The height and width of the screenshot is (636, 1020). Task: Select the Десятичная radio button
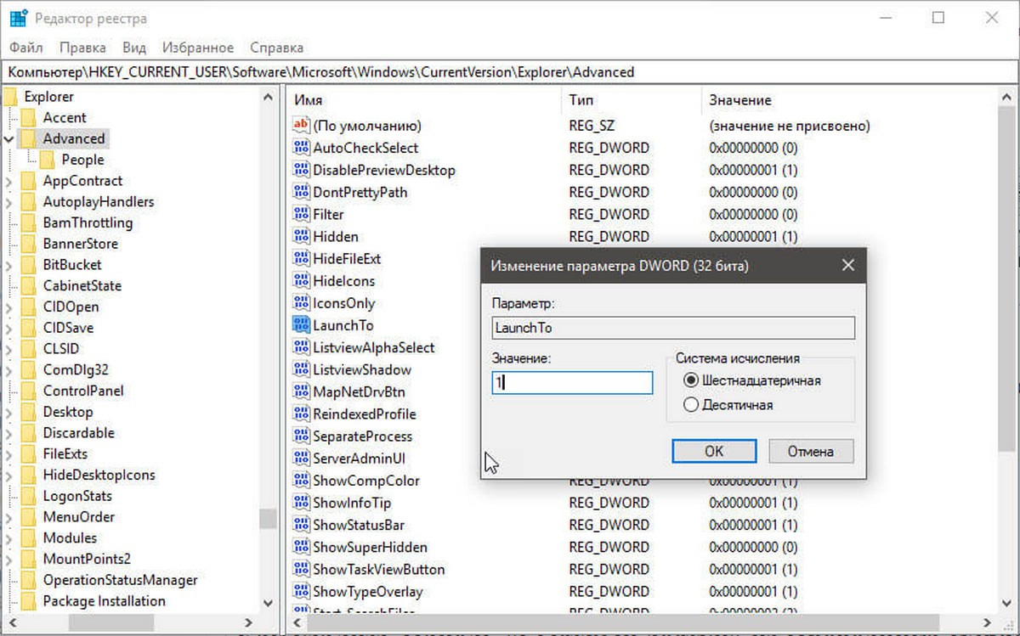coord(691,405)
